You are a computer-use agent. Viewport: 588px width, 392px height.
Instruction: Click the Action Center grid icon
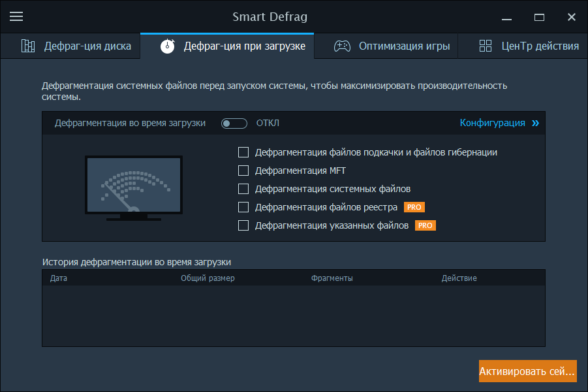[486, 46]
